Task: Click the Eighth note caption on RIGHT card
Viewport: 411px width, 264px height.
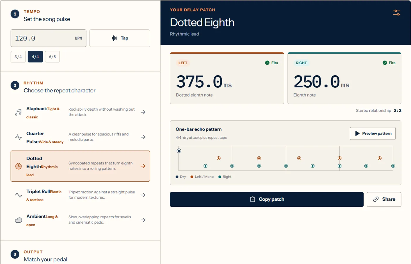Action: [304, 95]
